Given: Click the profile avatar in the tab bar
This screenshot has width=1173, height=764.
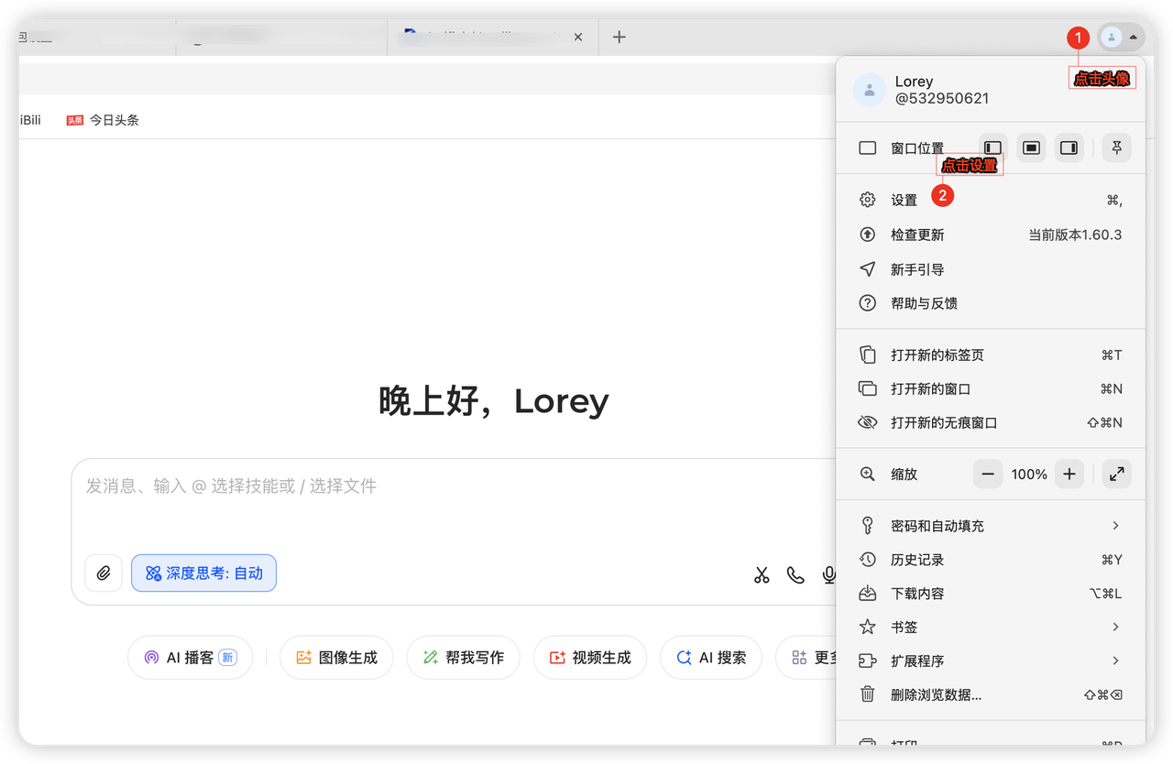Looking at the screenshot, I should coord(1112,38).
